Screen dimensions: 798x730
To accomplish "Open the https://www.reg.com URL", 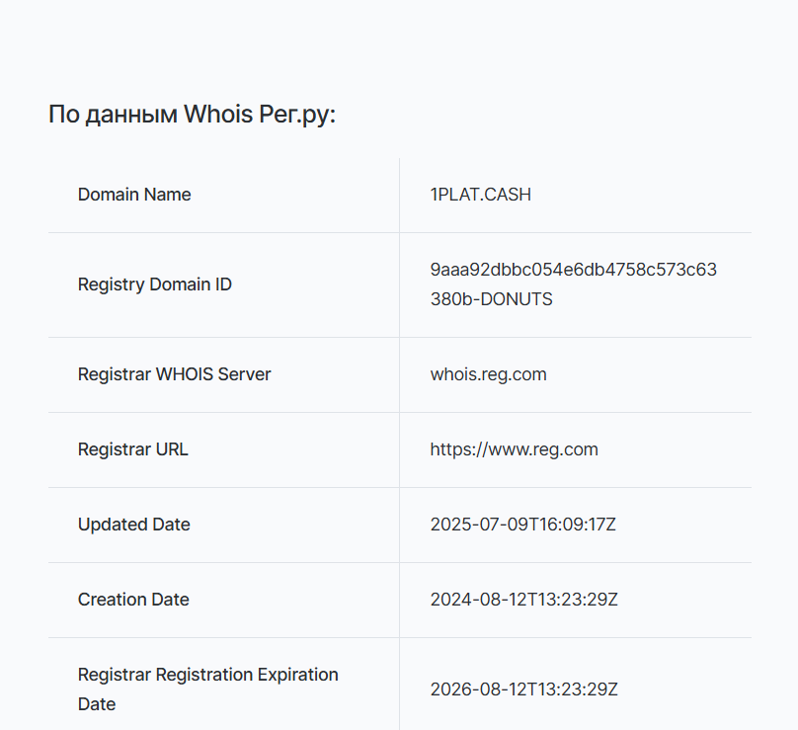I will (x=514, y=449).
